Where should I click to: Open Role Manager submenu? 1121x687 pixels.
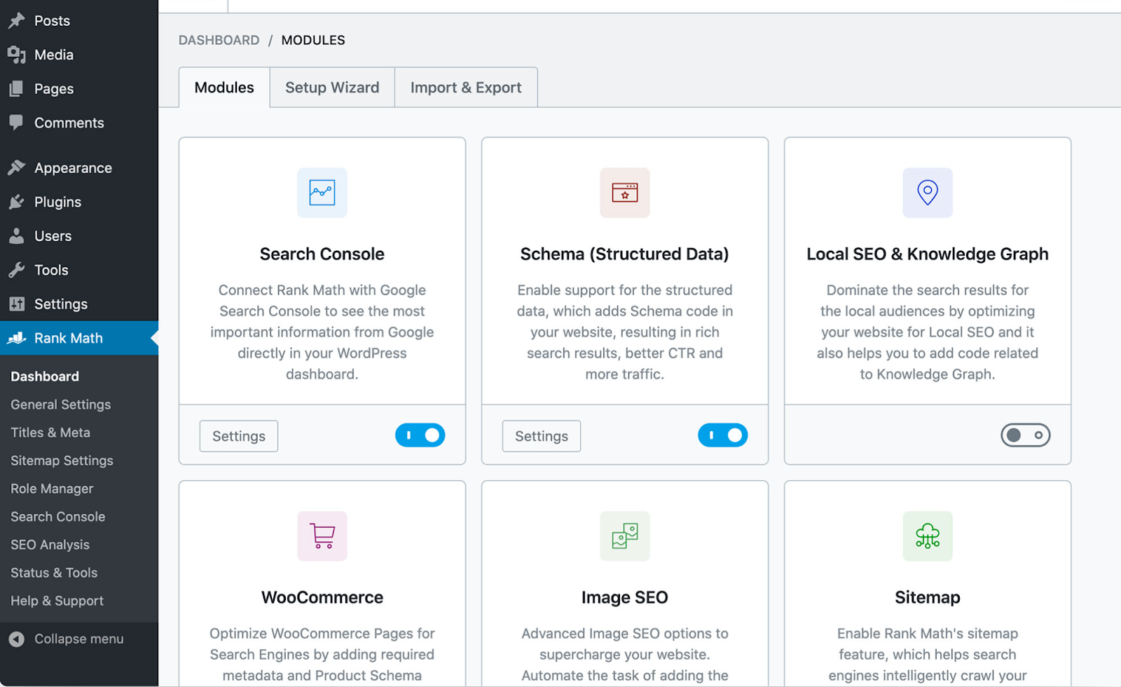coord(52,489)
